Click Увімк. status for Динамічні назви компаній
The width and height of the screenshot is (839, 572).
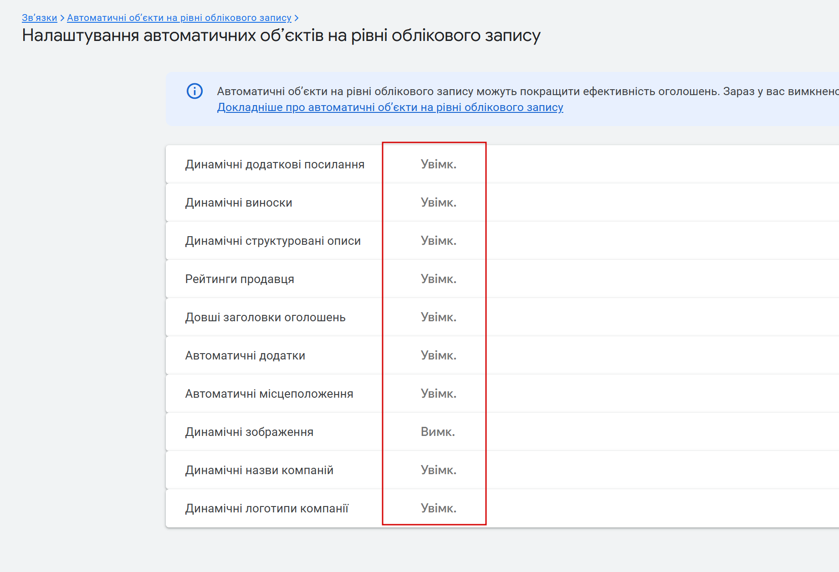[438, 470]
